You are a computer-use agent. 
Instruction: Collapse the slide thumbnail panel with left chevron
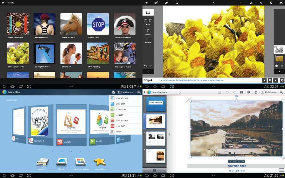coord(169,134)
